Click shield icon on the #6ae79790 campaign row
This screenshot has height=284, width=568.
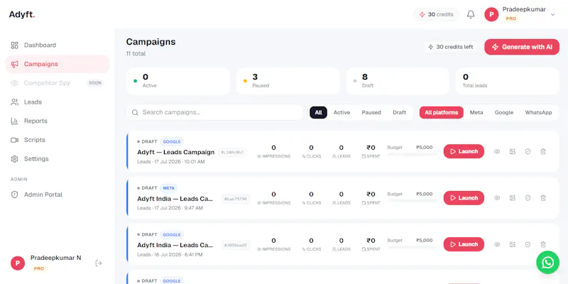click(x=528, y=198)
